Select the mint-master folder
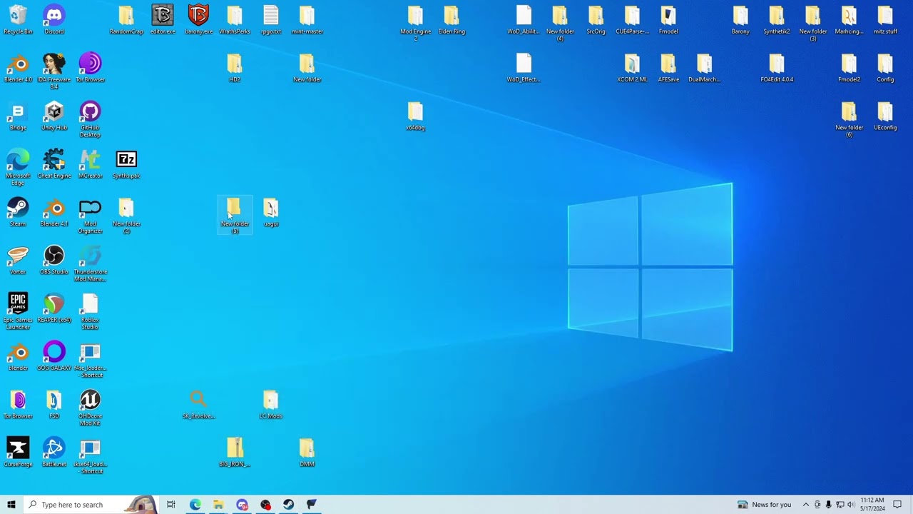913x514 pixels. (307, 20)
